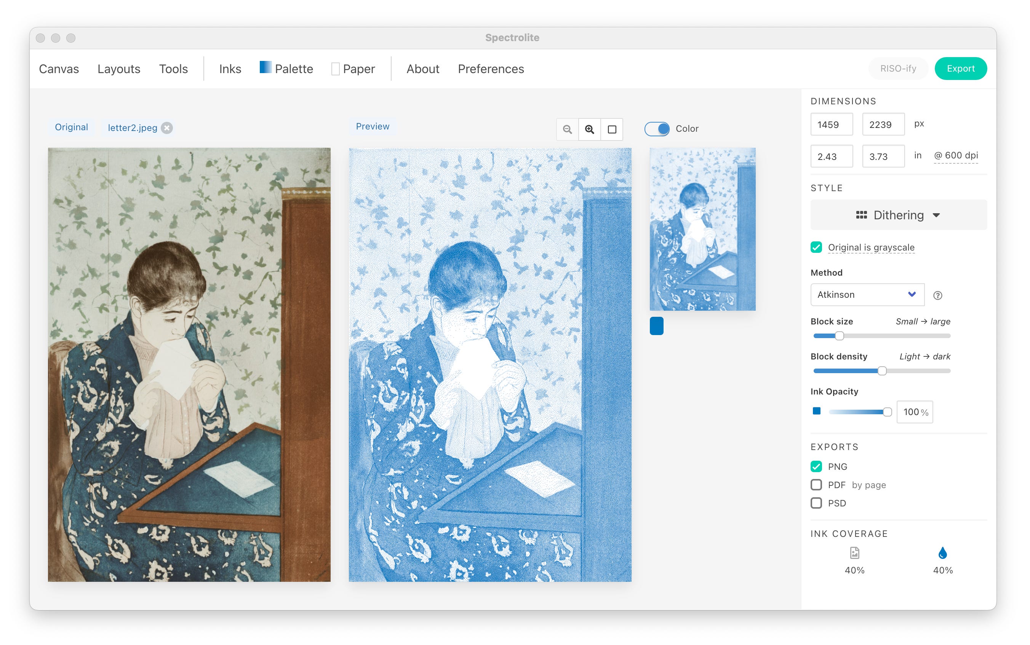Click the page coverage document icon
Screen dimensions: 1030x645
854,553
